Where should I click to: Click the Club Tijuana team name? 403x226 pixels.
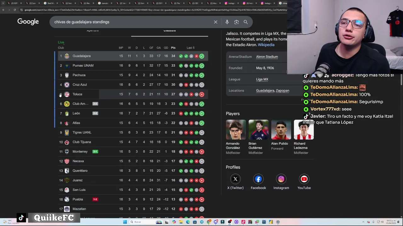coord(82,142)
